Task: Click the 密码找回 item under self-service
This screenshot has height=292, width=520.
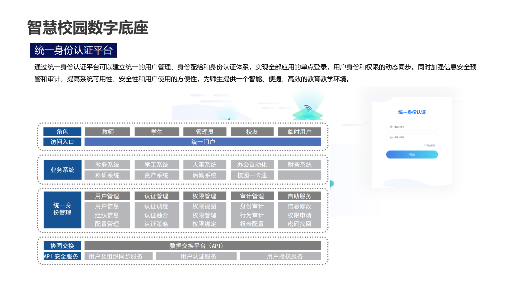Action: coord(299,224)
